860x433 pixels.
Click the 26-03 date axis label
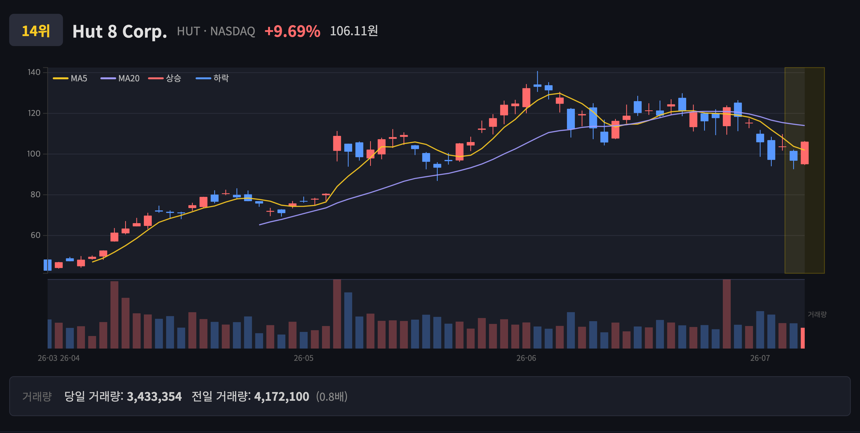[x=47, y=358]
